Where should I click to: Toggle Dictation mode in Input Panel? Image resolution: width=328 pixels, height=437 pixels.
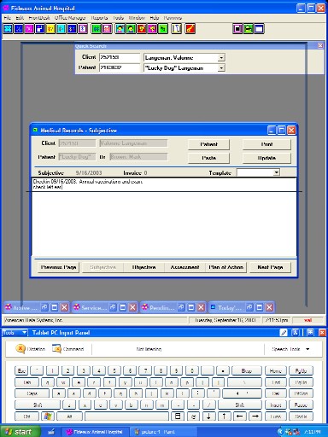tap(31, 349)
